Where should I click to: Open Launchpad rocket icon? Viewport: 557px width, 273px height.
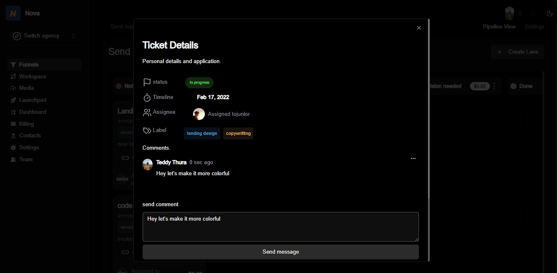pos(14,100)
